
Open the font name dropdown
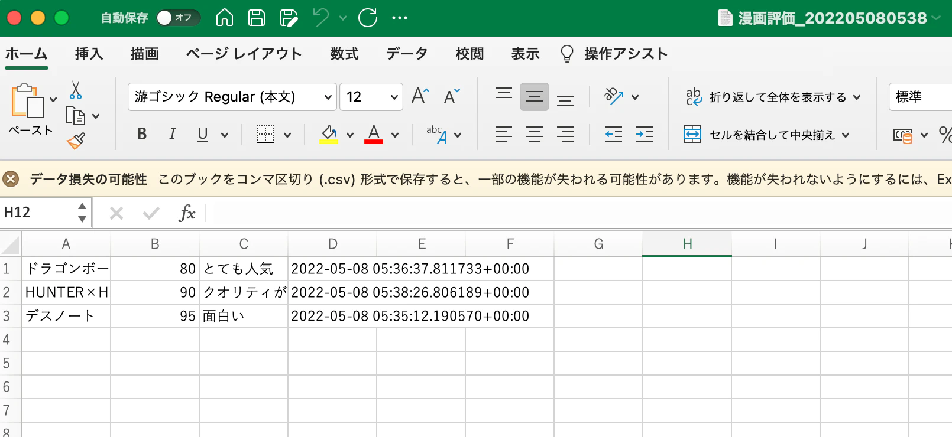328,97
